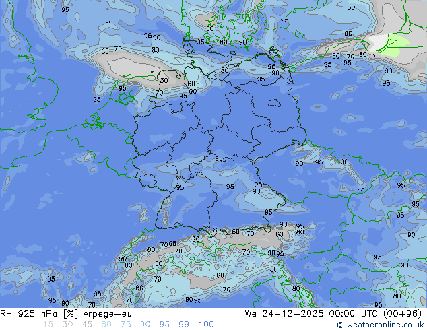Select legend value 99

pyautogui.click(x=184, y=325)
